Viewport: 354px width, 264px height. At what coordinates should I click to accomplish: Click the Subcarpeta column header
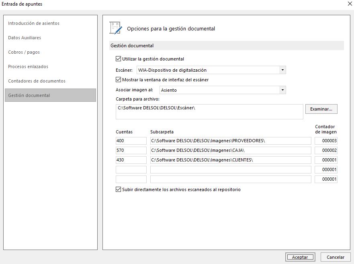coord(162,132)
